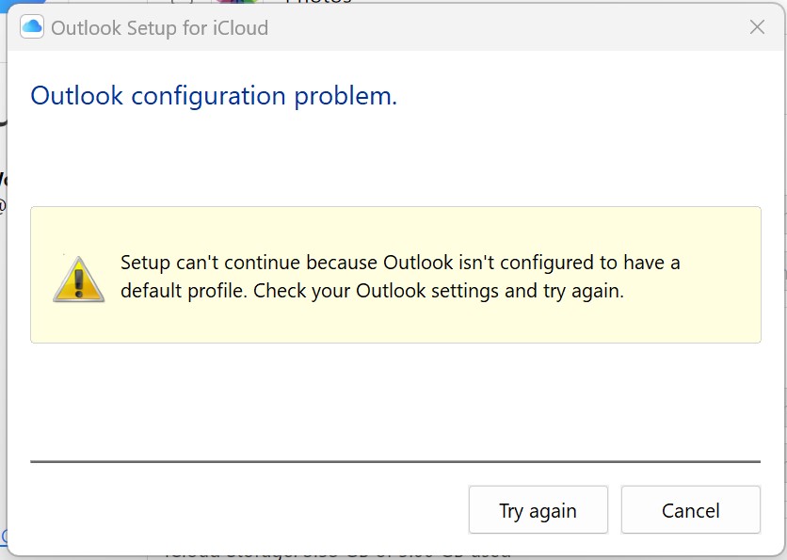Dismiss the setup with Cancel button
The height and width of the screenshot is (560, 787).
690,510
